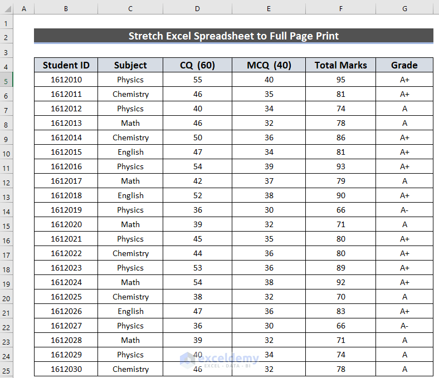Select row 2 header
Image resolution: width=439 pixels, height=378 pixels.
pos(6,36)
